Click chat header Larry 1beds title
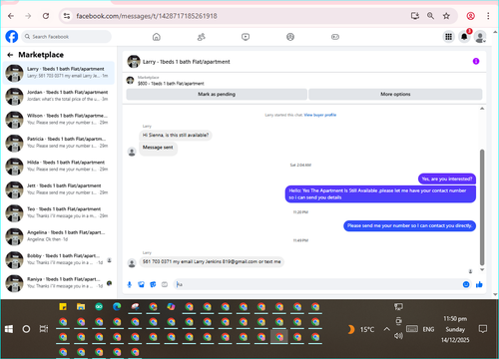 click(187, 62)
